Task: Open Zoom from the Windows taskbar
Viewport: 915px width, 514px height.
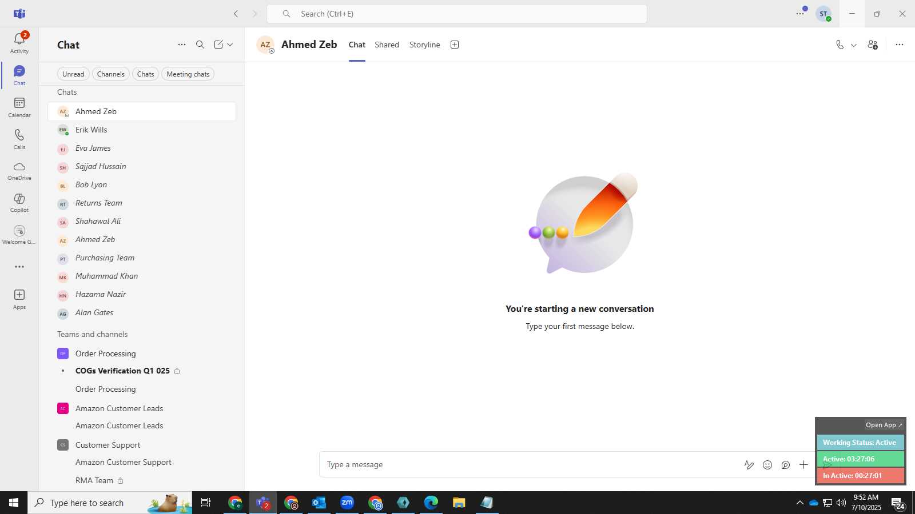Action: [347, 503]
